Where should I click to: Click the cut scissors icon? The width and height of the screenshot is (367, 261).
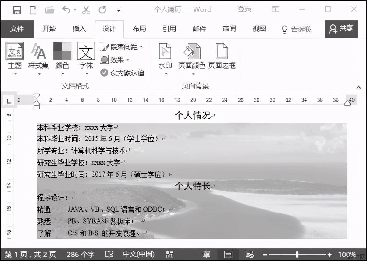pos(86,10)
